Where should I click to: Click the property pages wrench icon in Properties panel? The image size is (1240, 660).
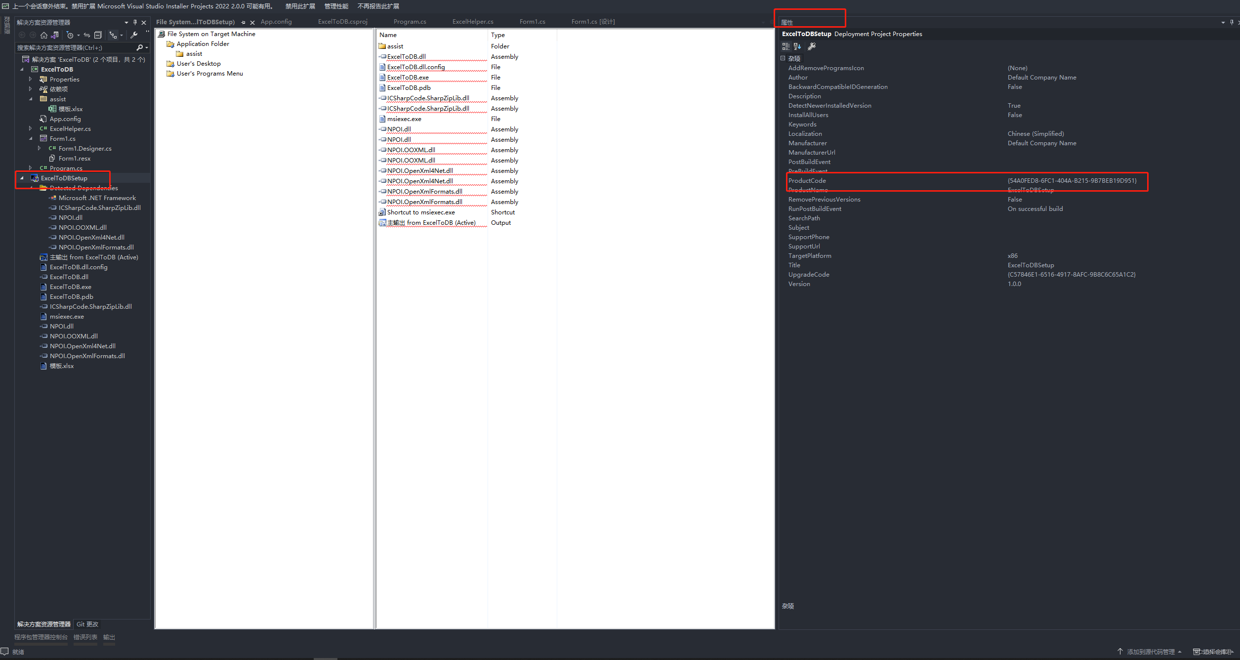coord(811,46)
